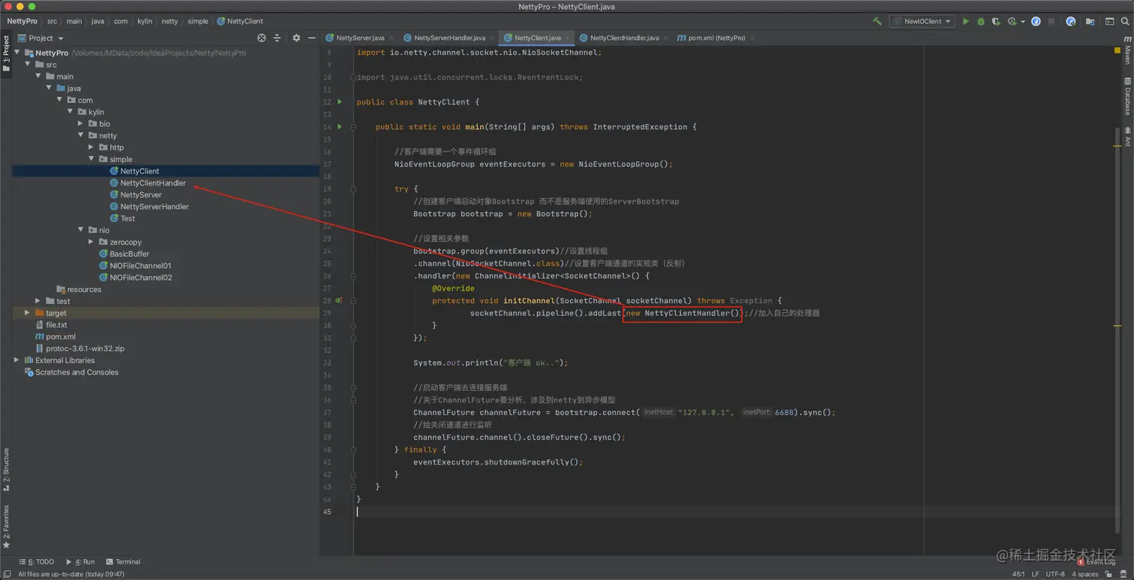Click the UTF-8 encoding status widget
1134x580 pixels.
(1055, 574)
